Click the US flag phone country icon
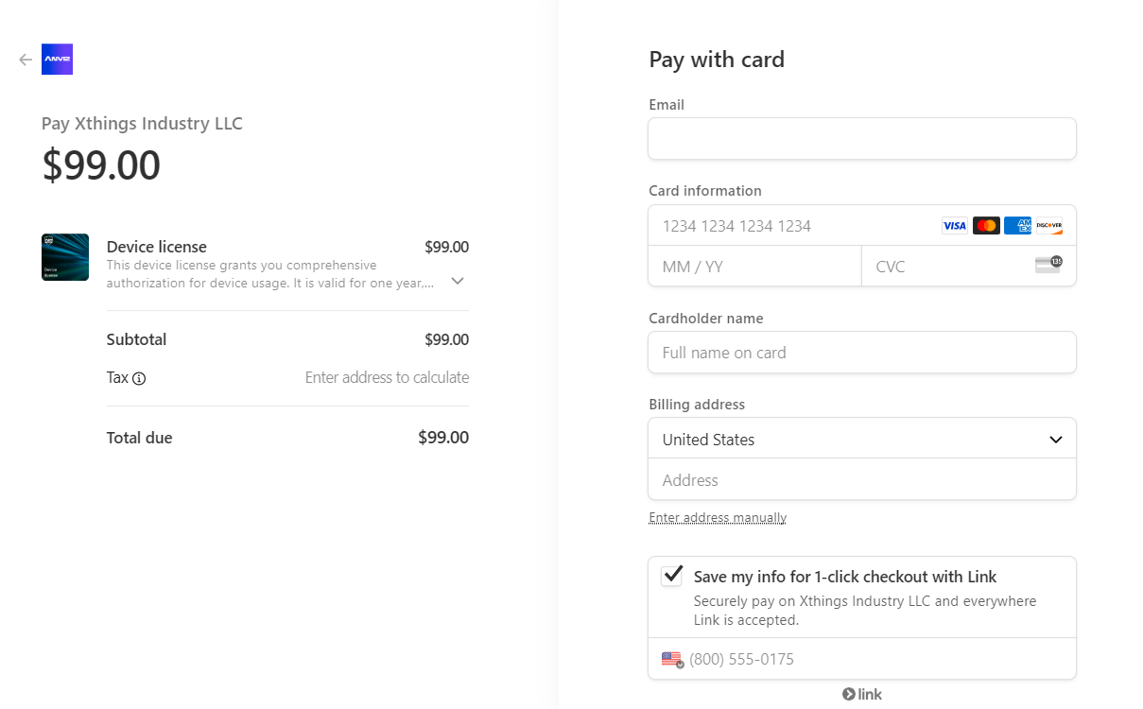 pyautogui.click(x=672, y=660)
